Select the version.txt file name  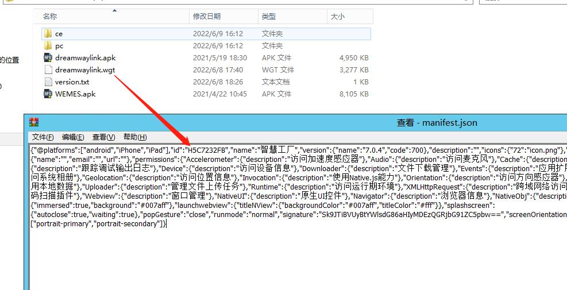pyautogui.click(x=72, y=82)
